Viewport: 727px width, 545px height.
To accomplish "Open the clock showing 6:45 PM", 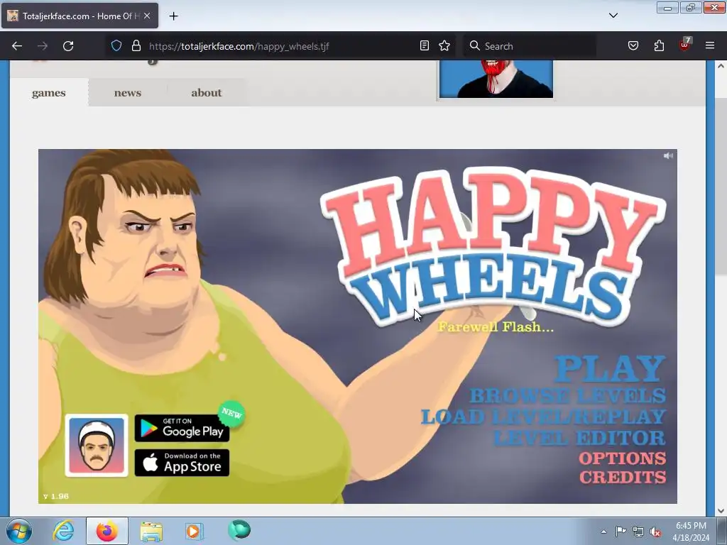I will (691, 532).
